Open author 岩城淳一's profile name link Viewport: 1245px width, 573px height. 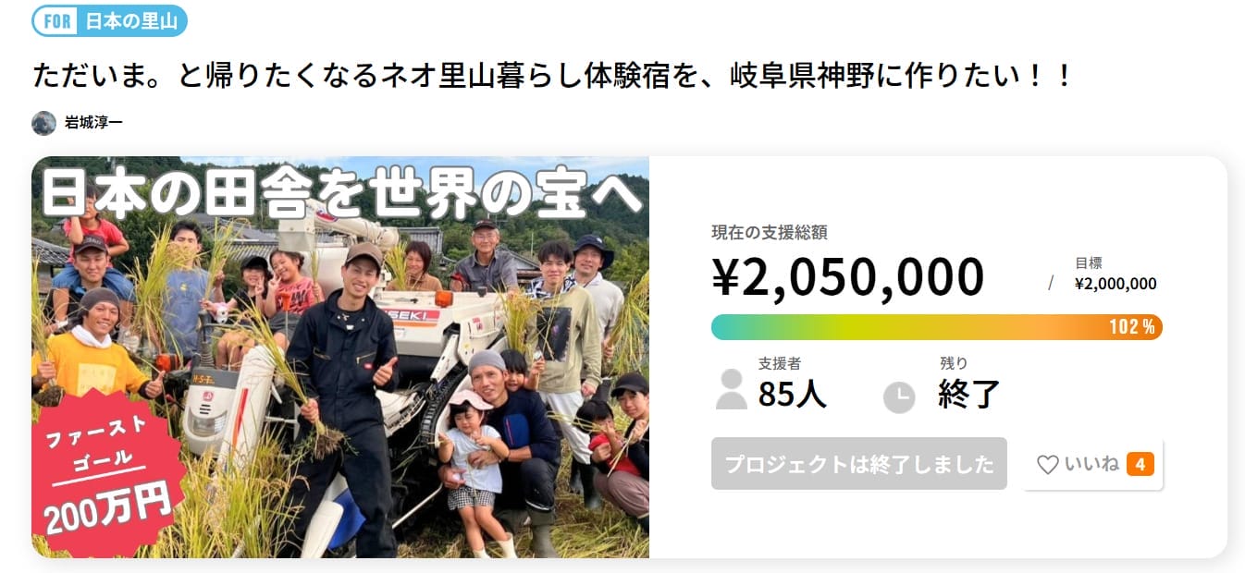(x=93, y=123)
